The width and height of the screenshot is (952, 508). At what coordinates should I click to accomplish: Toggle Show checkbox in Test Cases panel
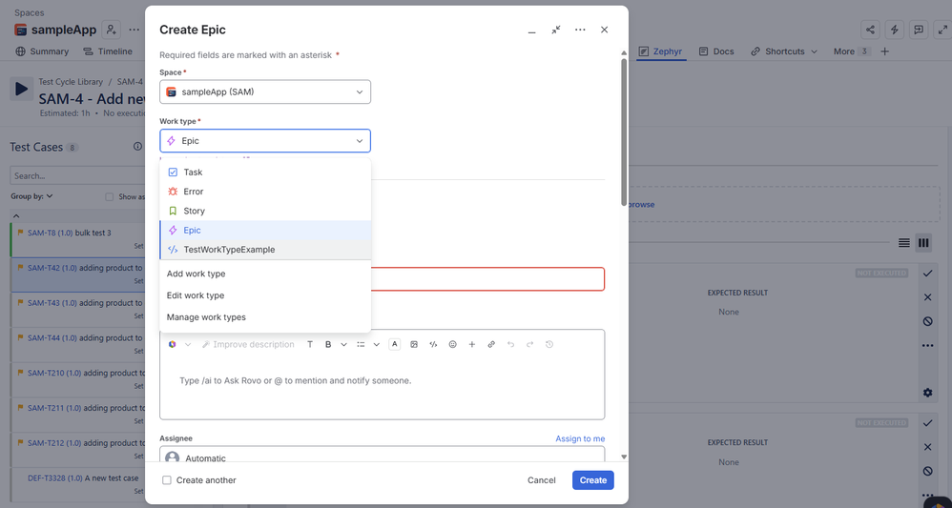pos(110,196)
